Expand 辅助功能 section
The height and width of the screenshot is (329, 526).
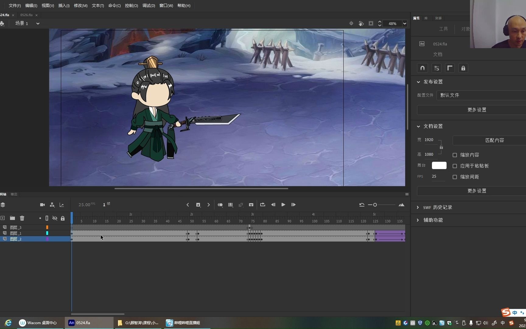(418, 220)
